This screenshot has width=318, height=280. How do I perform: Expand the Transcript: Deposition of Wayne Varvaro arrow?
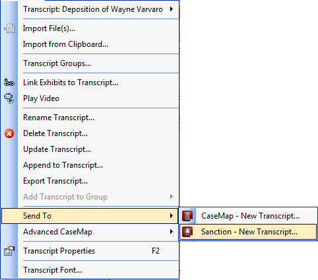coord(172,9)
